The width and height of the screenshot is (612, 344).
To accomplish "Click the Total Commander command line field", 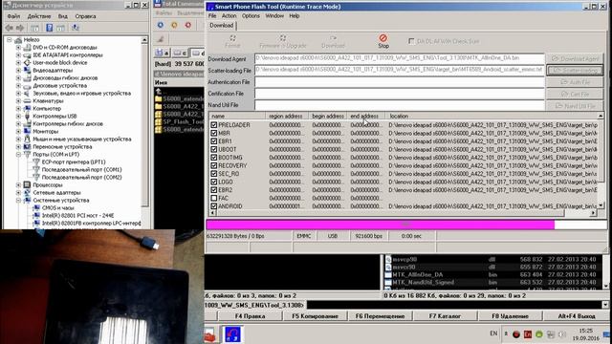I will (x=454, y=305).
